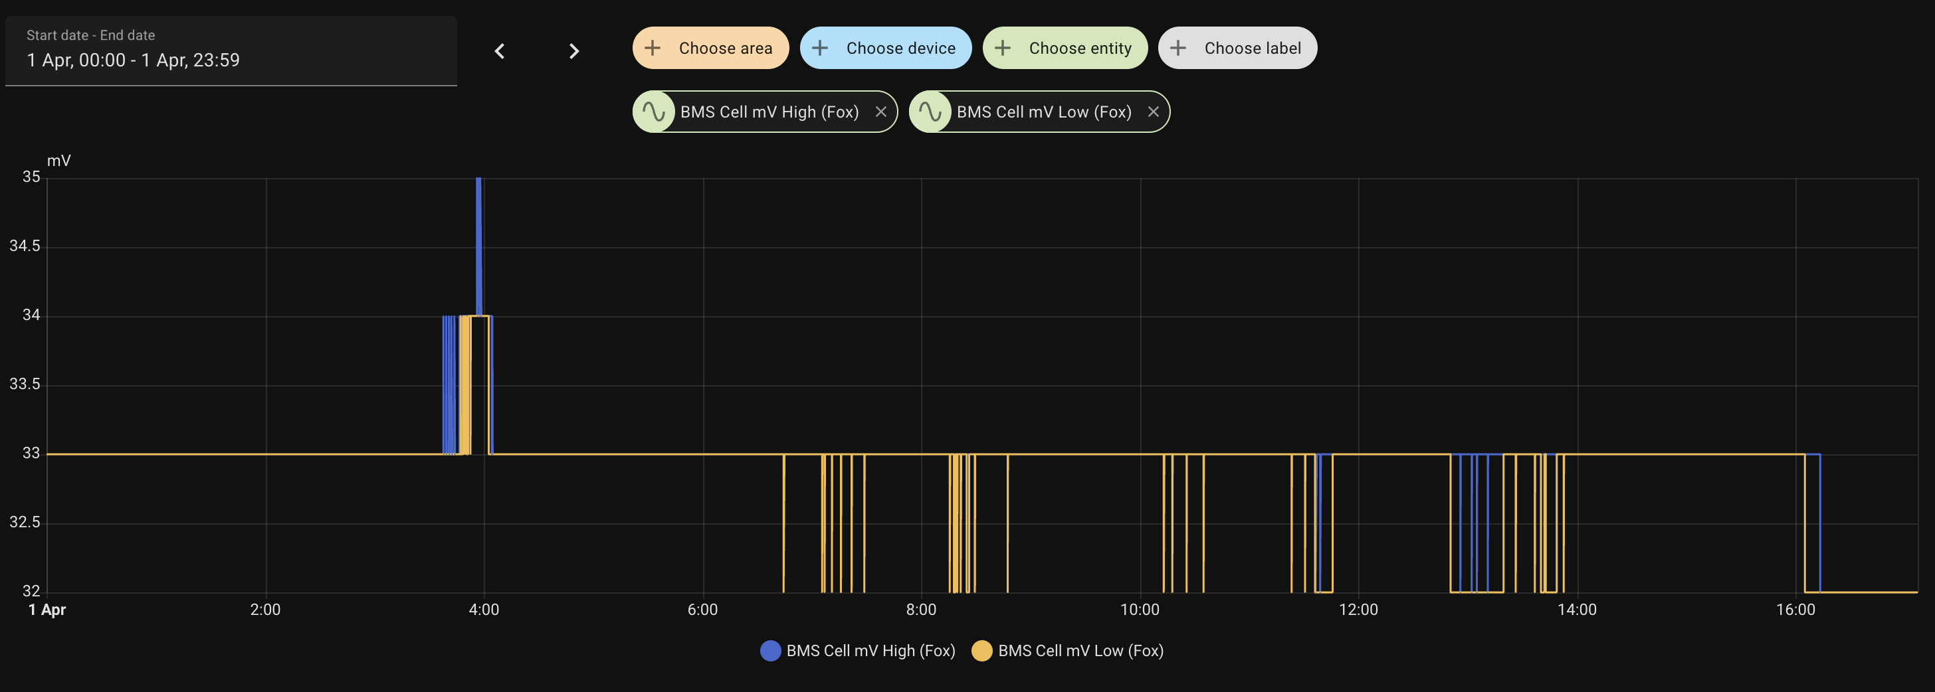Click the blue legend color dot
The height and width of the screenshot is (692, 1935).
pos(771,651)
